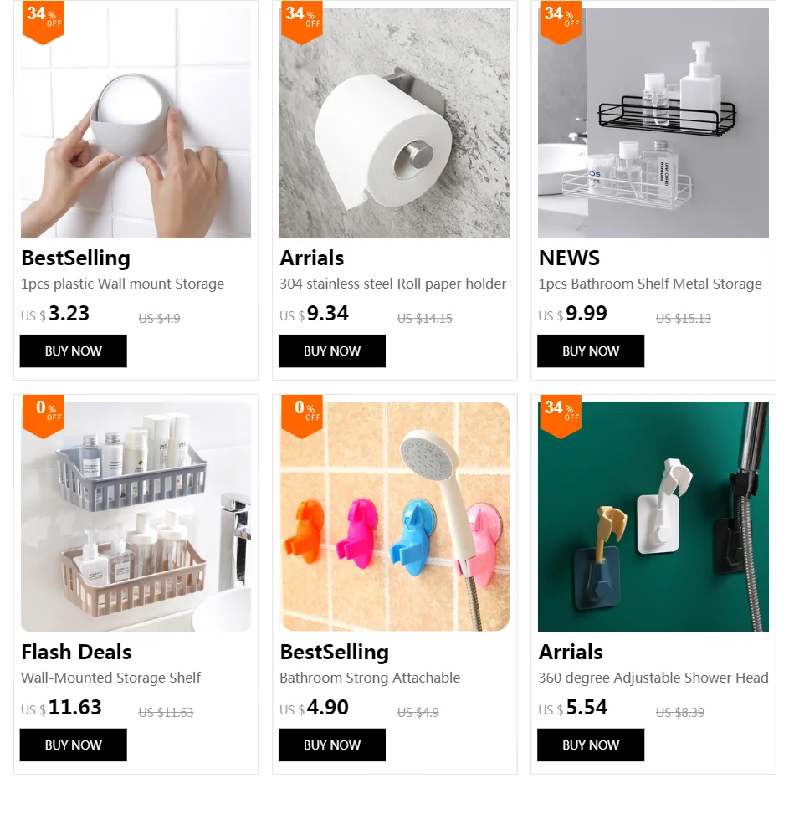Open the black metal bathroom shelf image
The height and width of the screenshot is (824, 789).
(x=653, y=122)
